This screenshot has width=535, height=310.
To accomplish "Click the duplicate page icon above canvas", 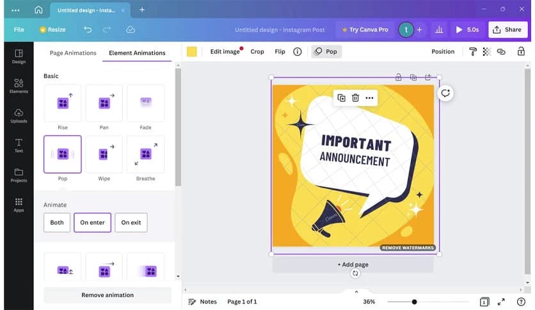I will (413, 77).
